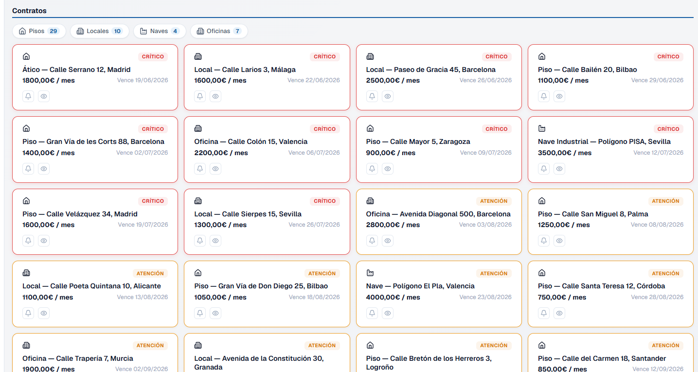Bell icon on Calle San Miguel 8 Palma card
Screen dimensions: 698x372
point(544,241)
